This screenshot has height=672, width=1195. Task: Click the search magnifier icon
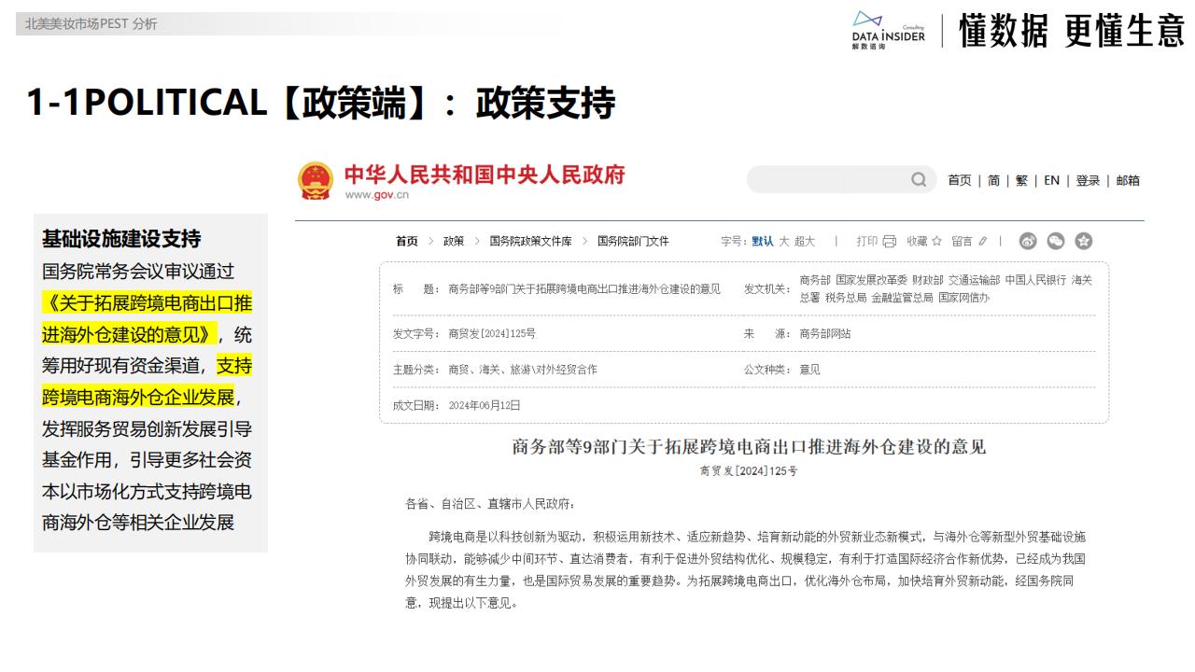click(x=919, y=180)
